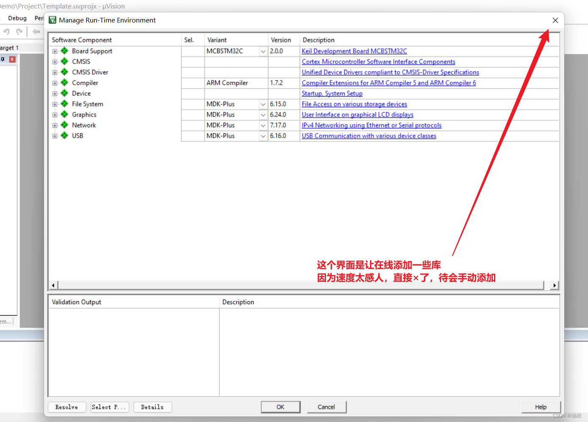
Task: Click the Compiler component diamond icon
Action: (64, 83)
